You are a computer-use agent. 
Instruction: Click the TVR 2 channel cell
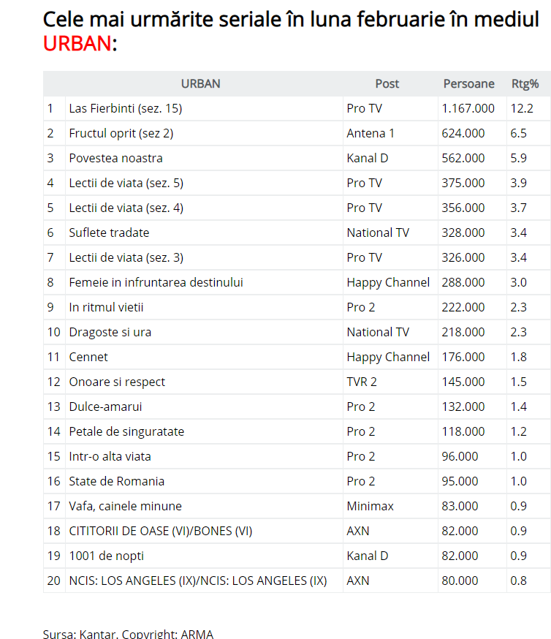(363, 382)
